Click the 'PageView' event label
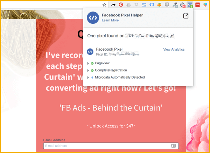 (x=102, y=63)
